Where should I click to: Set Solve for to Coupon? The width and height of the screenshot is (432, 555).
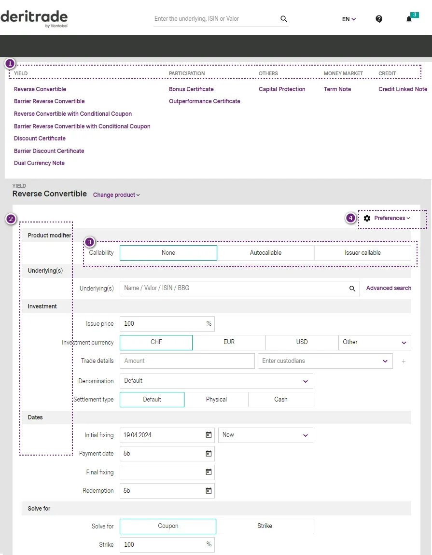(x=168, y=527)
